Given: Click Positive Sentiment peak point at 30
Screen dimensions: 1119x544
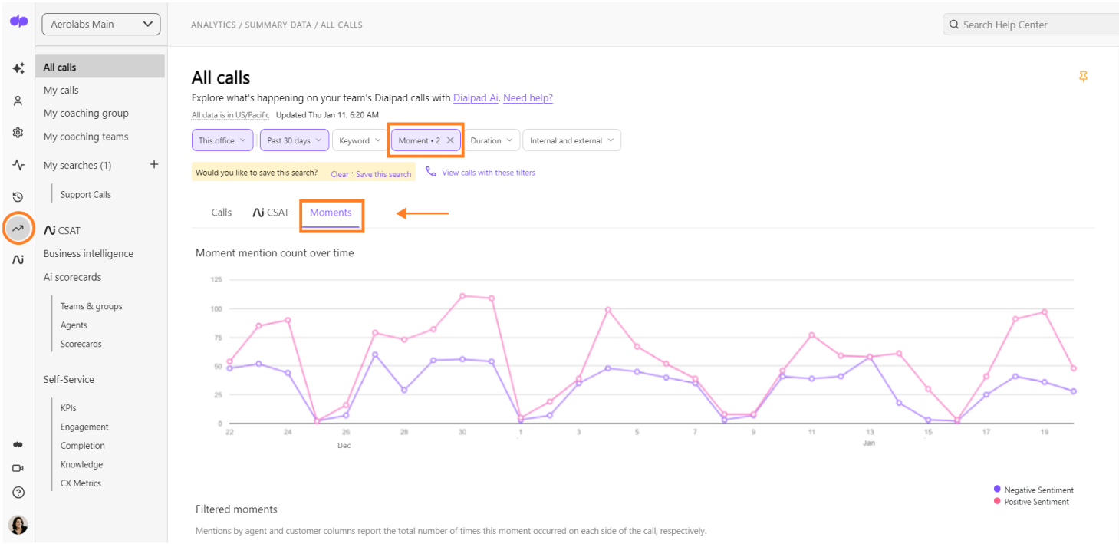Looking at the screenshot, I should click(462, 295).
